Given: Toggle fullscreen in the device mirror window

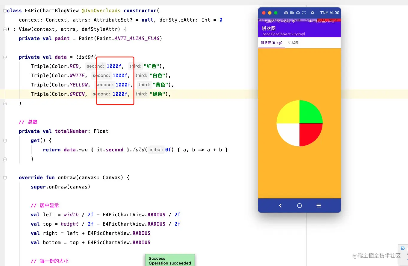Looking at the screenshot, I should click(304, 13).
